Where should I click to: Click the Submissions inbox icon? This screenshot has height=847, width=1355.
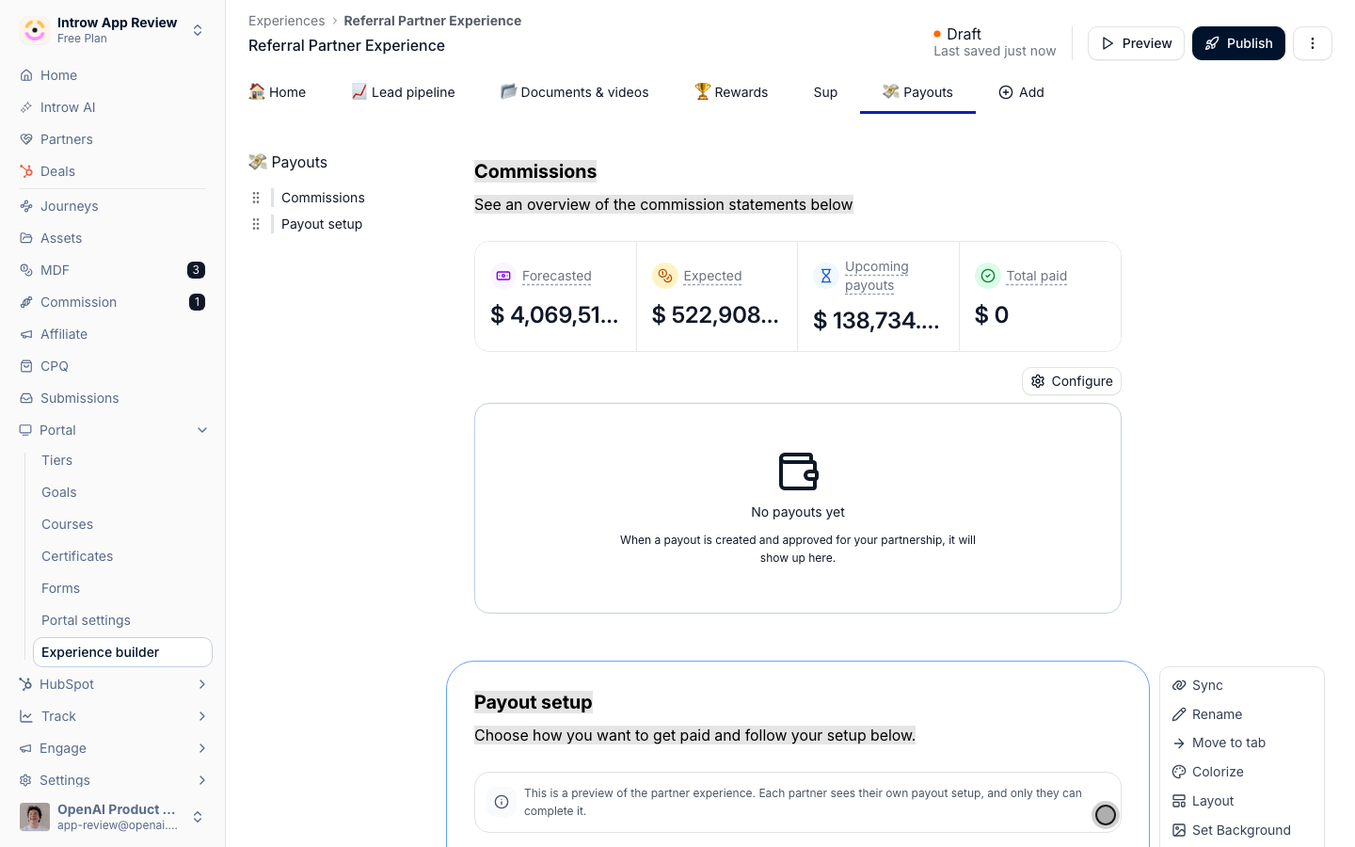[26, 398]
